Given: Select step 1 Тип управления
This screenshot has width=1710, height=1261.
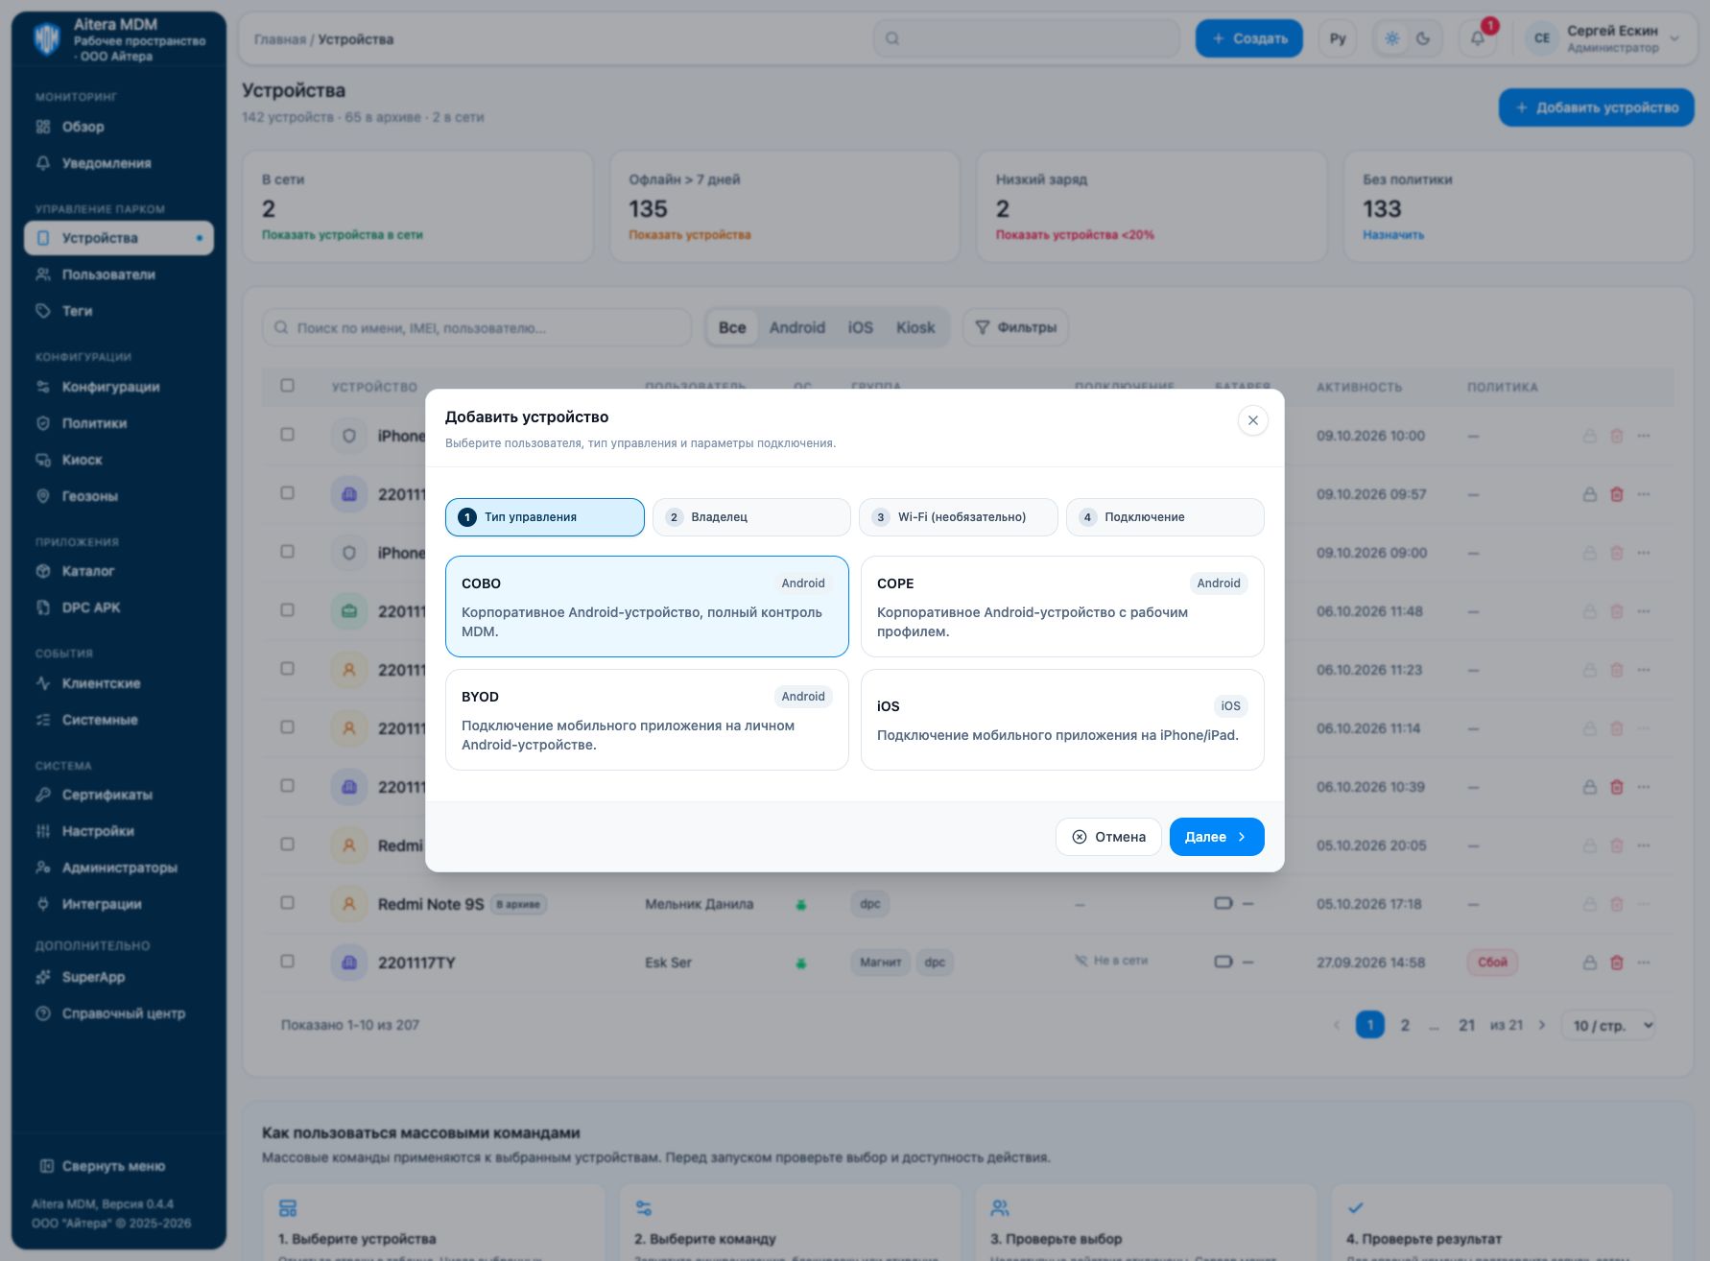Looking at the screenshot, I should pyautogui.click(x=545, y=517).
